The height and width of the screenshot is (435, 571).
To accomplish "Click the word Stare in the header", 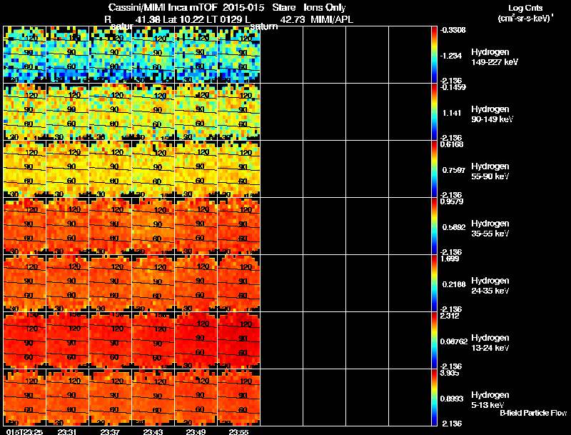I will tap(283, 8).
